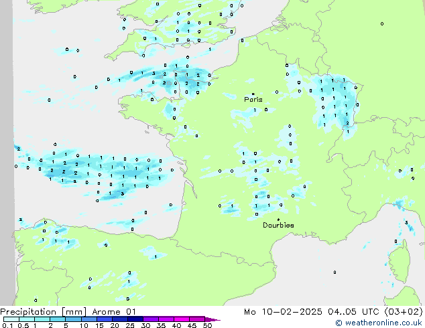425x328 pixels.
Task: Click the '50' legend scale value
Action: pos(207,325)
